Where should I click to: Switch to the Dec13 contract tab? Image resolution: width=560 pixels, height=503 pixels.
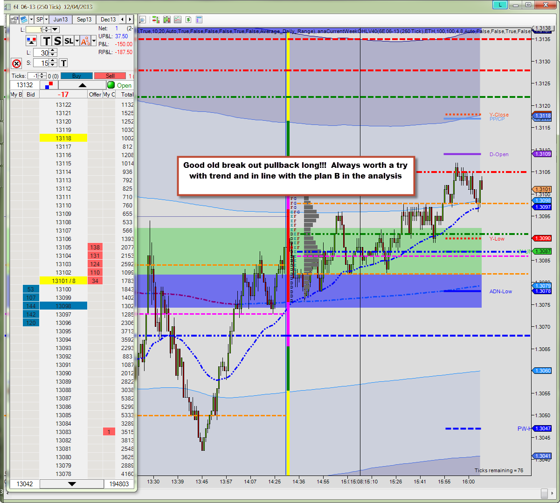[x=108, y=20]
